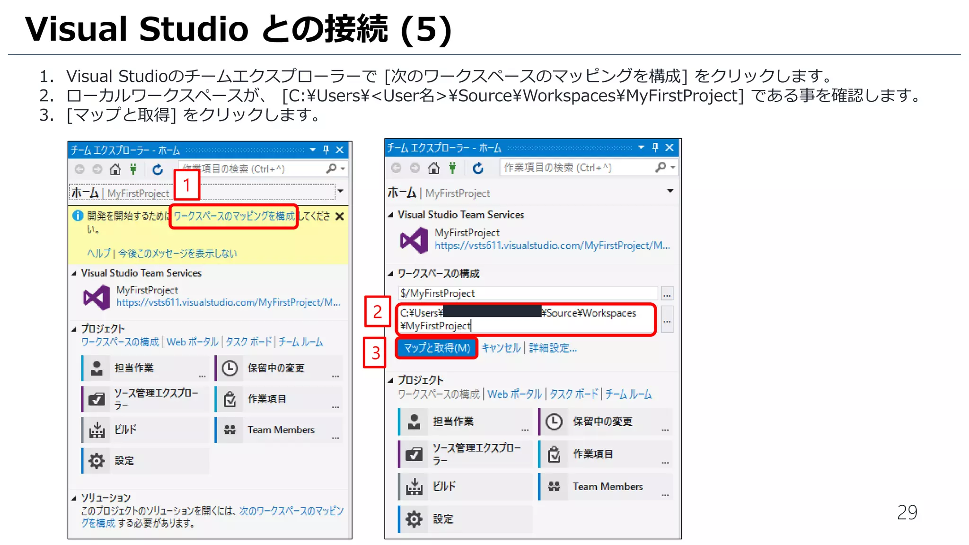Click the Home icon in right Team Explorer toolbar
The width and height of the screenshot is (969, 545).
(433, 167)
